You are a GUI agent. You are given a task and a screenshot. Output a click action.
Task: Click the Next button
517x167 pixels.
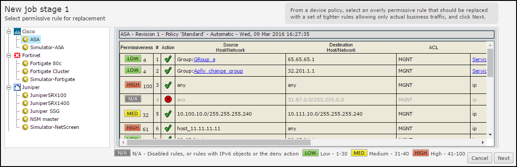pyautogui.click(x=503, y=158)
